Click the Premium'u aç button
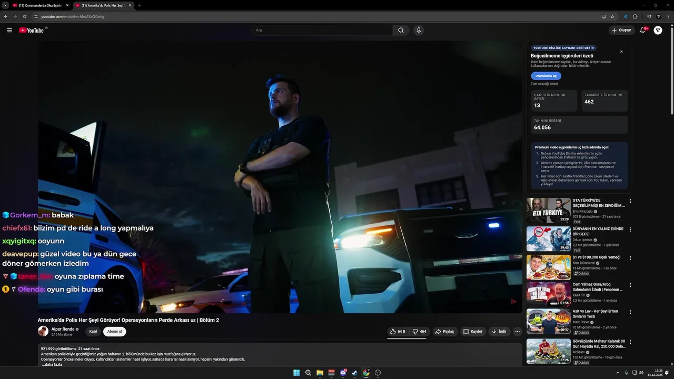Image resolution: width=674 pixels, height=379 pixels. (x=546, y=76)
